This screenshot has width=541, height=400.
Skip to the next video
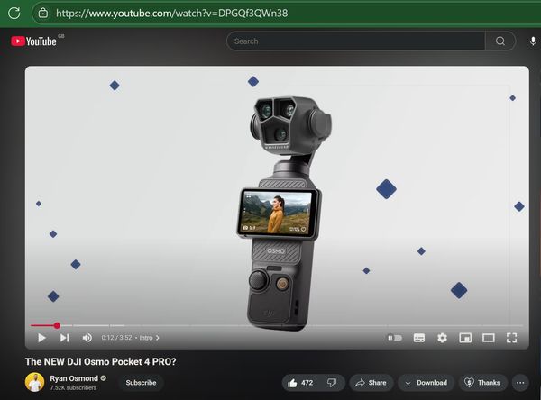65,338
